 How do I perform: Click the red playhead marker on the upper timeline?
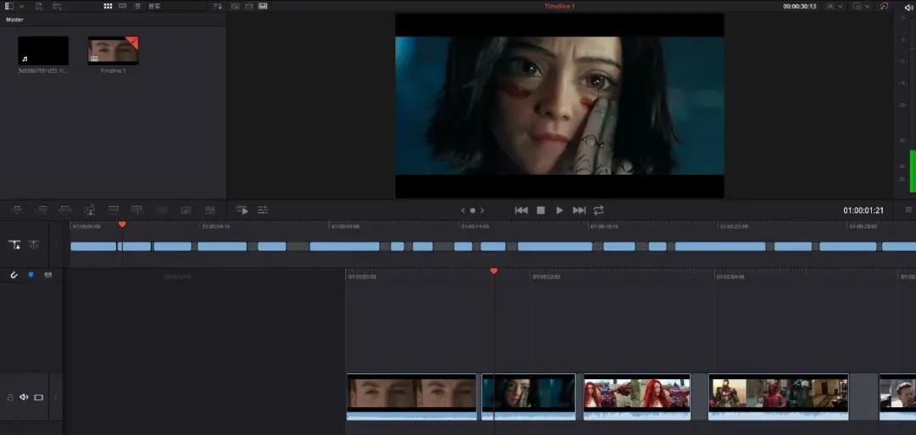coord(122,224)
